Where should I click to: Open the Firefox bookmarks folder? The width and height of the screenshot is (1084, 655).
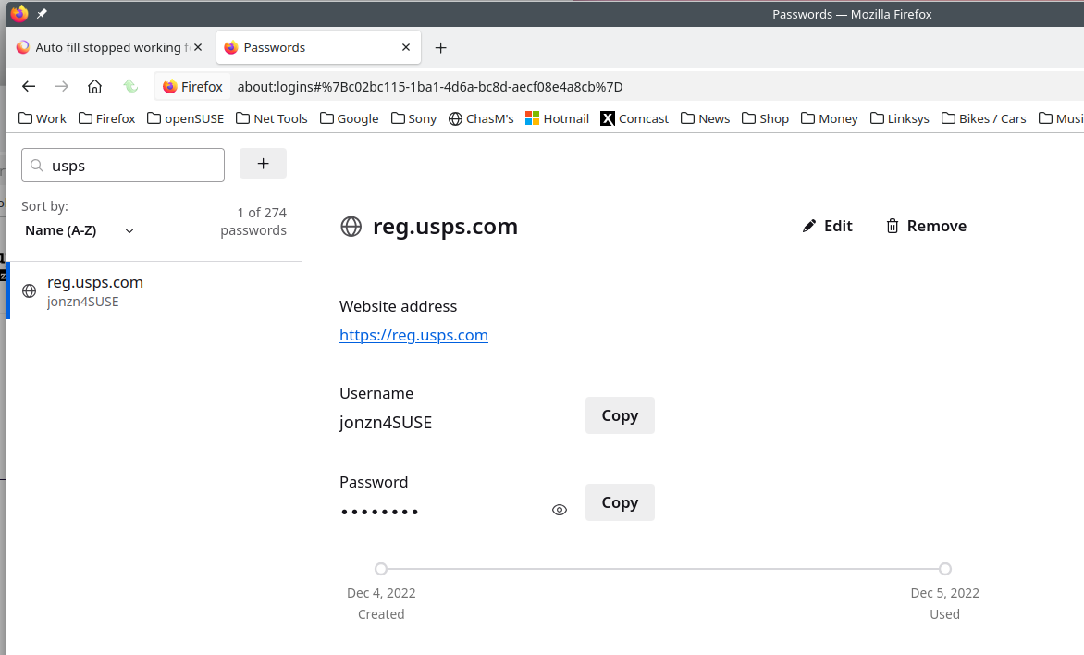[107, 118]
